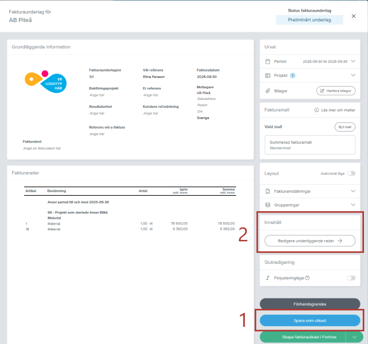Click the Spara som utkast button
Viewport: 368px width, 344px height.
pos(310,320)
